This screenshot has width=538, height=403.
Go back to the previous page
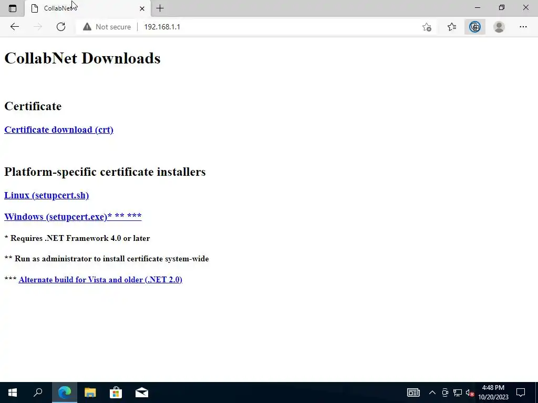tap(14, 27)
